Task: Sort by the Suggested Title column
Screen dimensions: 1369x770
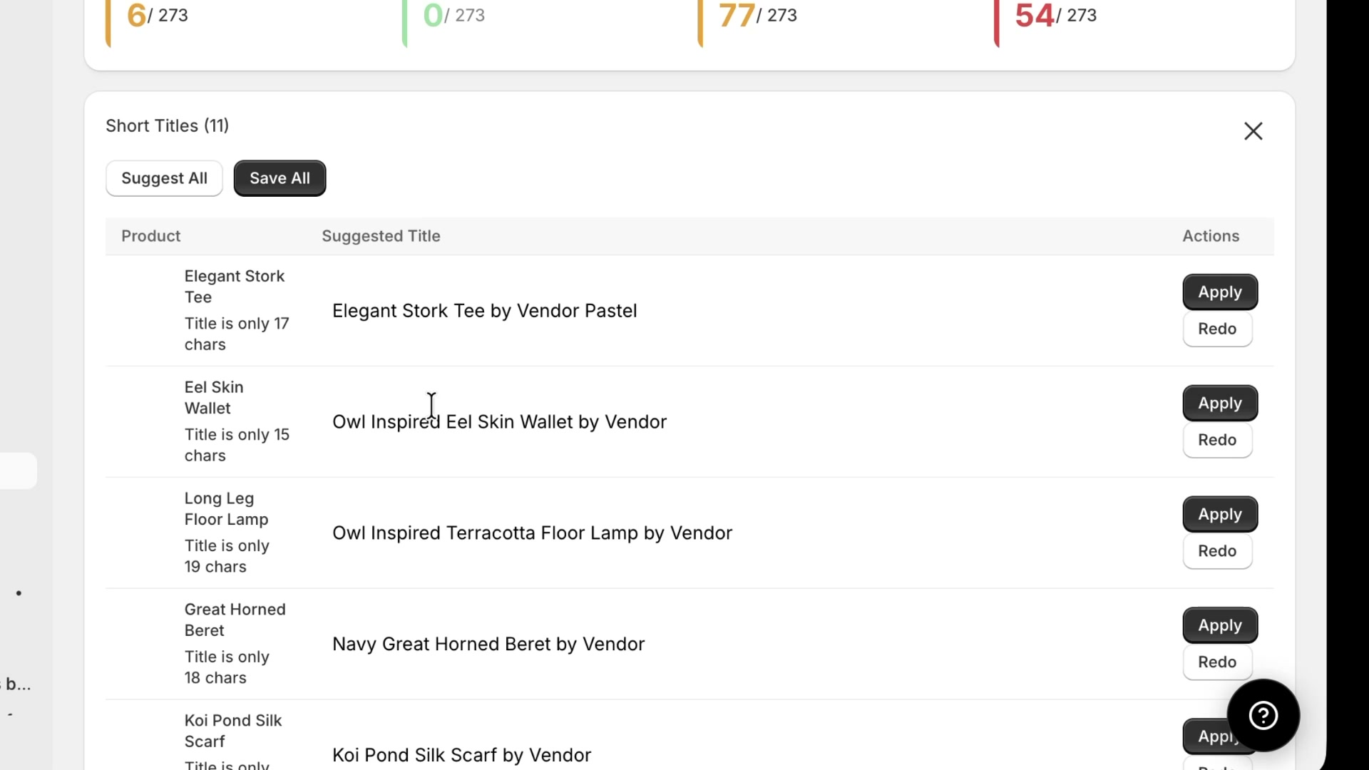Action: click(x=381, y=236)
